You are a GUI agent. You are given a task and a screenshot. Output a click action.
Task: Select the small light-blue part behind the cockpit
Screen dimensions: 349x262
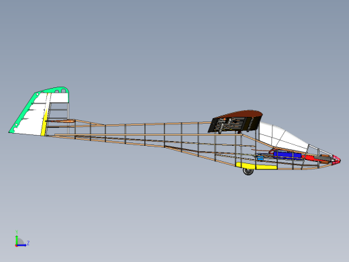[260, 159]
